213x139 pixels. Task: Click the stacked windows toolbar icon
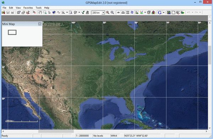149,13
